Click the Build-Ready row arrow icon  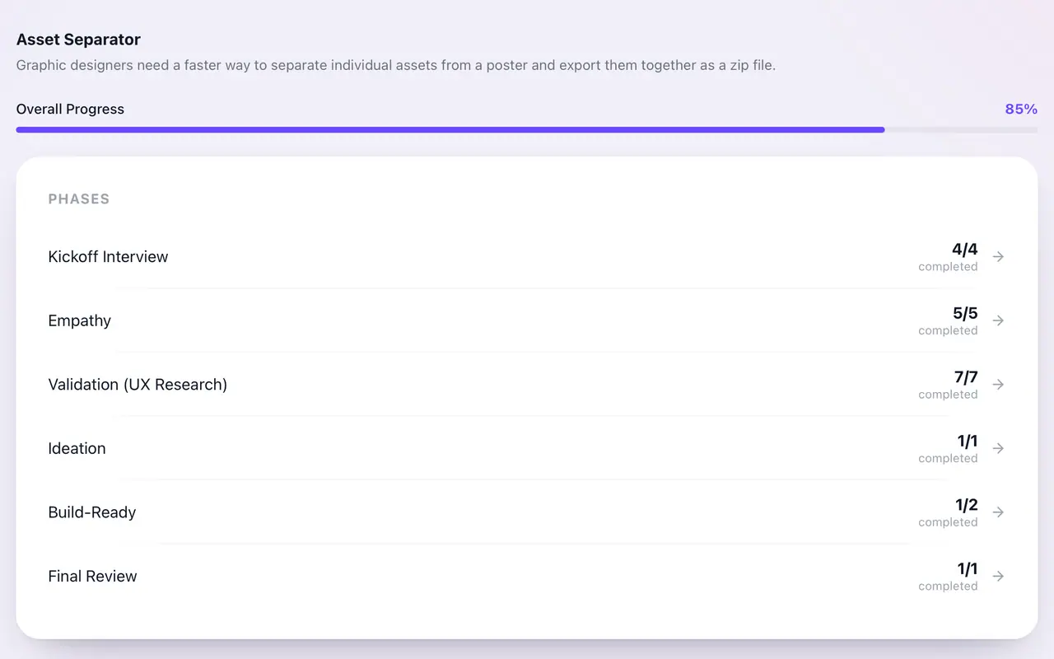[x=998, y=512]
